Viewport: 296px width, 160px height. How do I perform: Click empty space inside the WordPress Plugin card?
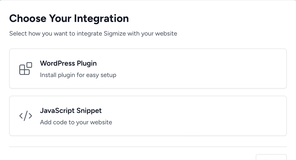(x=203, y=69)
